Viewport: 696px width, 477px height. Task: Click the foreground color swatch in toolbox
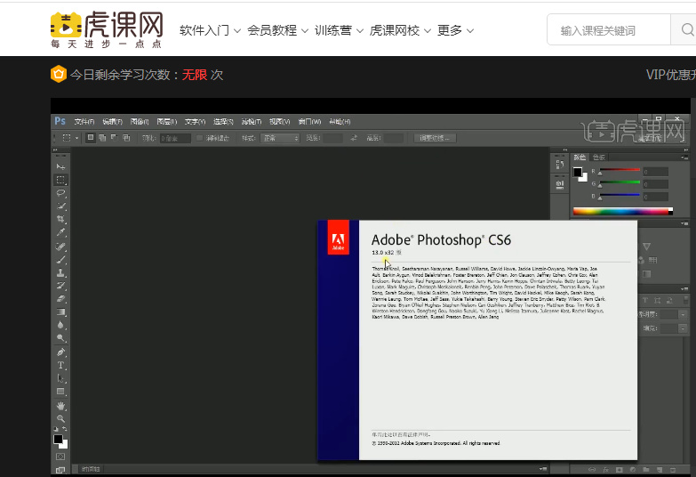pos(58,440)
